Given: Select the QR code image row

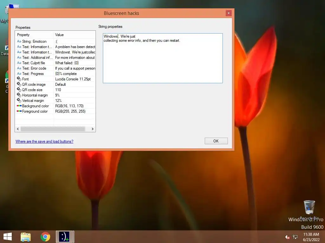Looking at the screenshot, I should [55, 84].
